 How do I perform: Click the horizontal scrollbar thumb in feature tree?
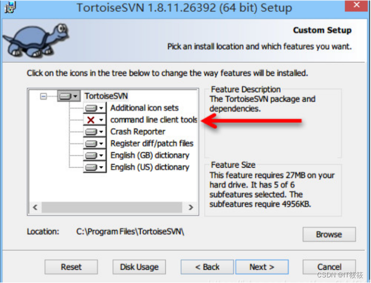click(x=112, y=207)
